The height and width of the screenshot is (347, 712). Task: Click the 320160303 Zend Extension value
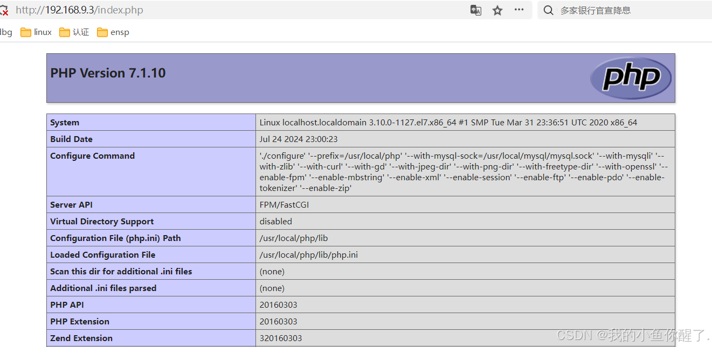(x=281, y=338)
